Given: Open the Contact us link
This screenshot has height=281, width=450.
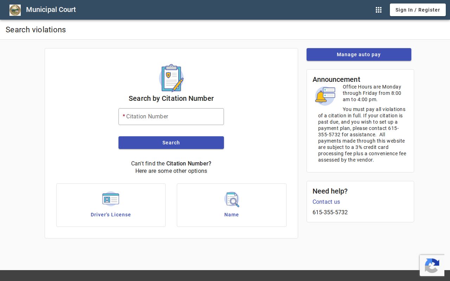Looking at the screenshot, I should click(326, 202).
